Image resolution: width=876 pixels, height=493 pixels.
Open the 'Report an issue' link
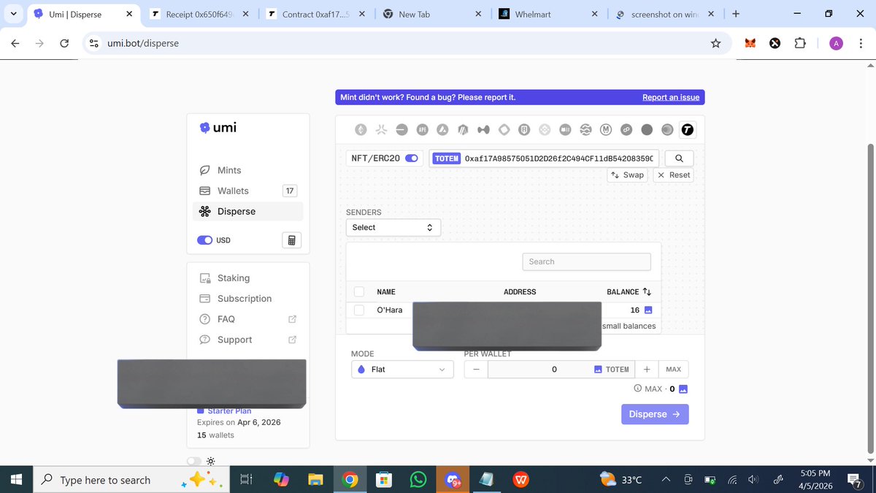point(671,97)
